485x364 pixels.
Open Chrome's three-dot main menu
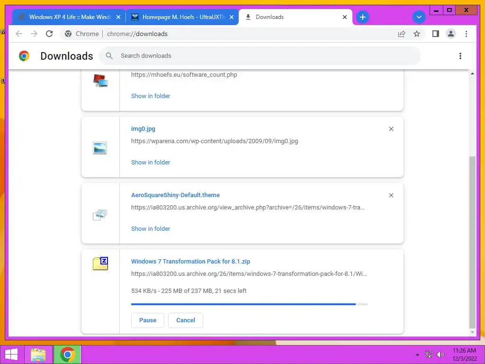point(466,34)
